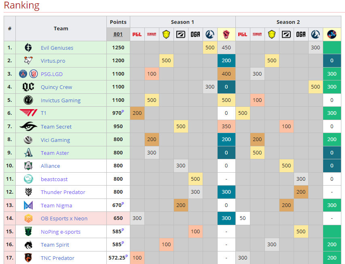Click the Season 2 Major colorful circle icon
The height and width of the screenshot is (264, 345).
(332, 34)
